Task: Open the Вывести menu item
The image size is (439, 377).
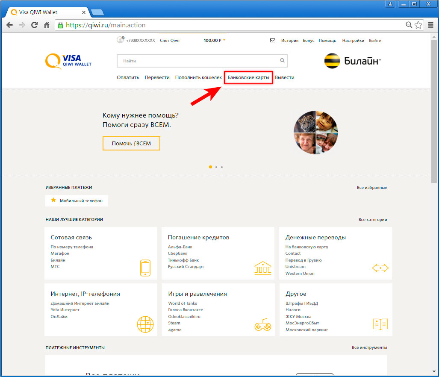Action: click(x=284, y=77)
